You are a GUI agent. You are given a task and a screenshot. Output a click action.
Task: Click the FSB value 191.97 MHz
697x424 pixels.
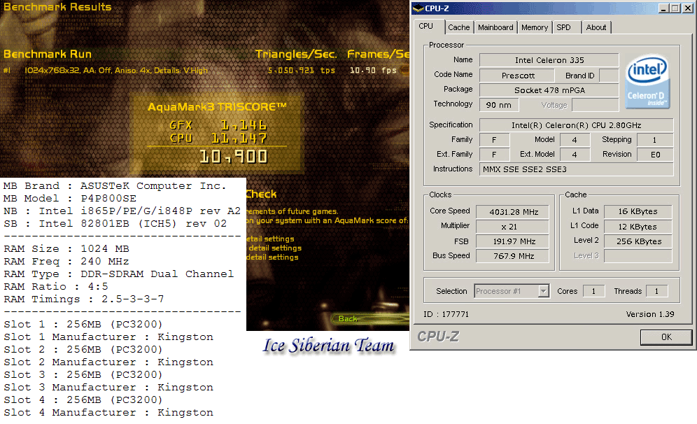coord(512,241)
